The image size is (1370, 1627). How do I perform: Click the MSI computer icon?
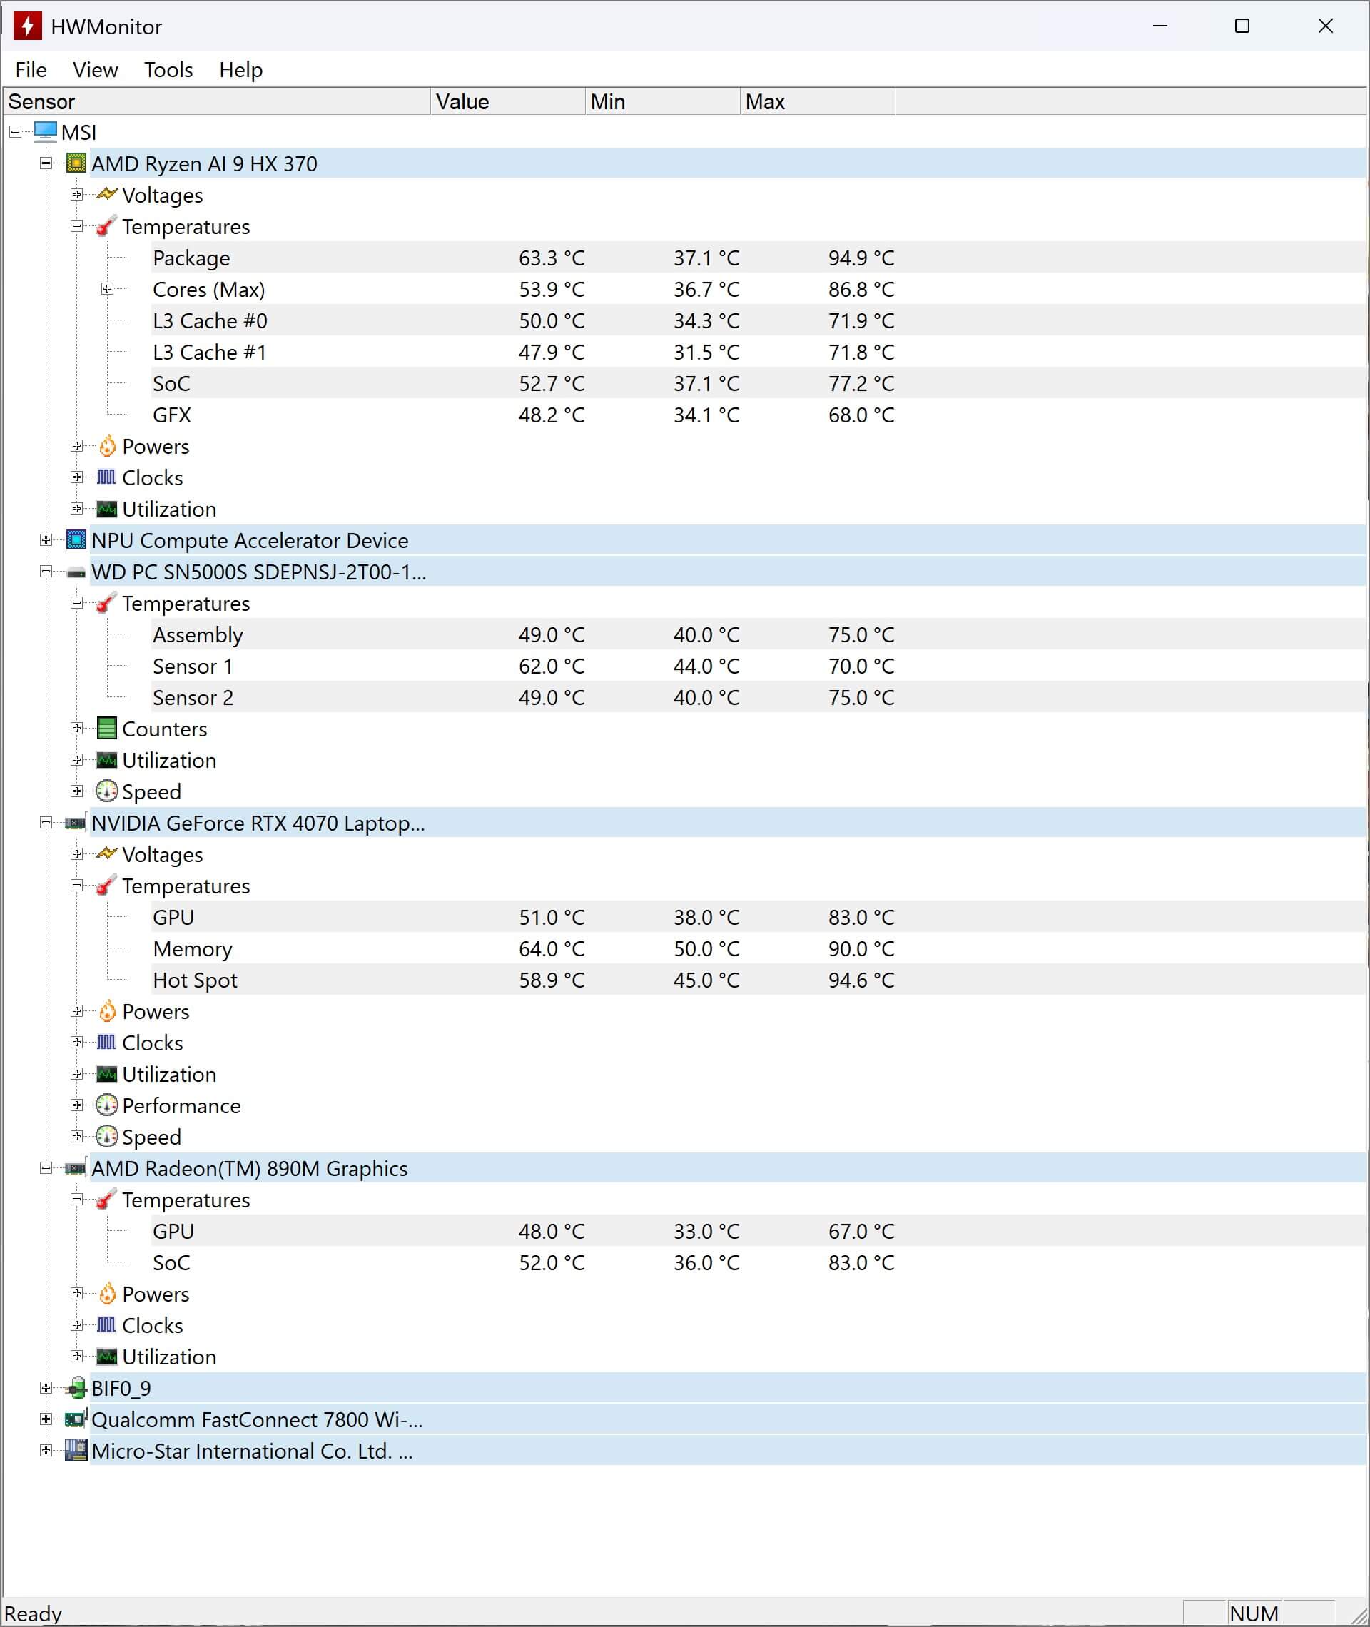(x=46, y=131)
